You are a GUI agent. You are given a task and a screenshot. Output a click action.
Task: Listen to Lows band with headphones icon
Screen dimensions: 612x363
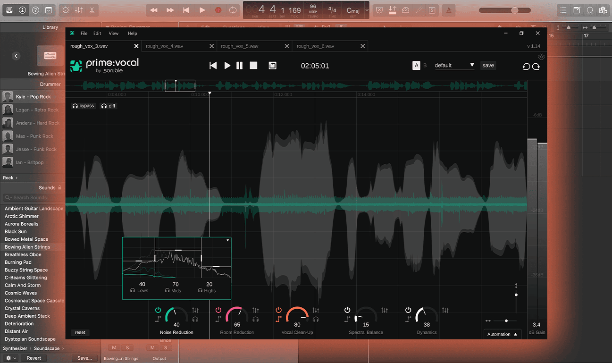pyautogui.click(x=133, y=291)
